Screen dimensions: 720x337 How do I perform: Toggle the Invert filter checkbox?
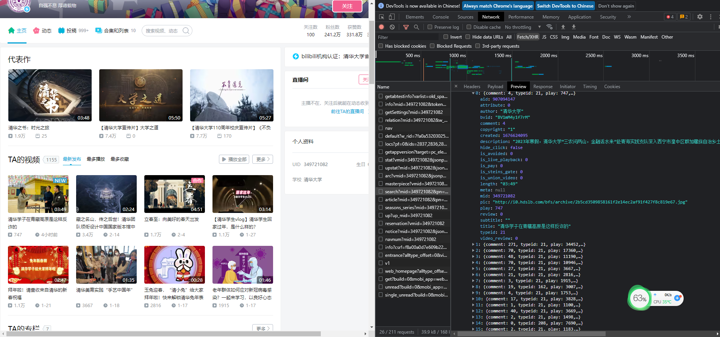click(446, 37)
